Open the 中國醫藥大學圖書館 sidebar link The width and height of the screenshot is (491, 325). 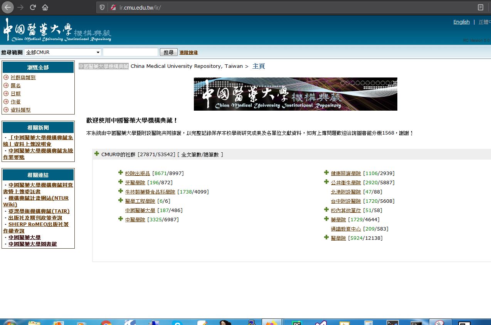tap(32, 244)
